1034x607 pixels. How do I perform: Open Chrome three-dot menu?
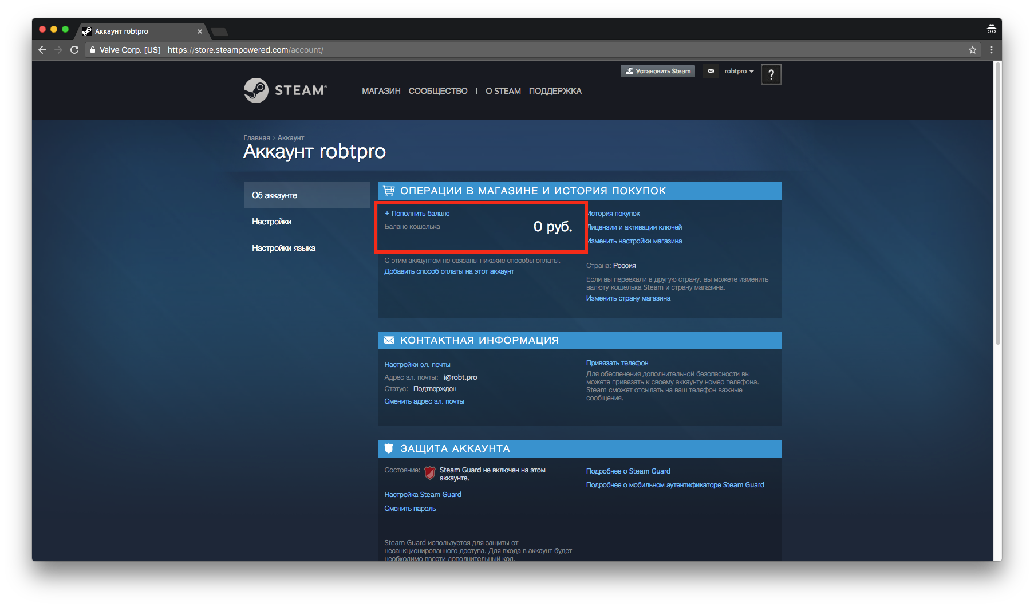(992, 50)
